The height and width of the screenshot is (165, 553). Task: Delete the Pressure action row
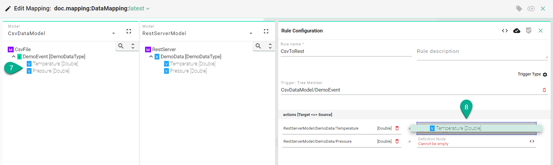(x=397, y=141)
